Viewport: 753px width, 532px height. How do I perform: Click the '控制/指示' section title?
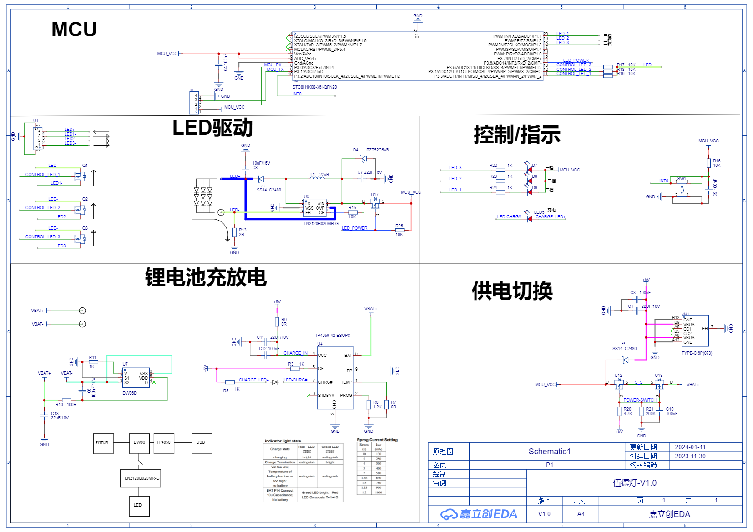tap(517, 135)
